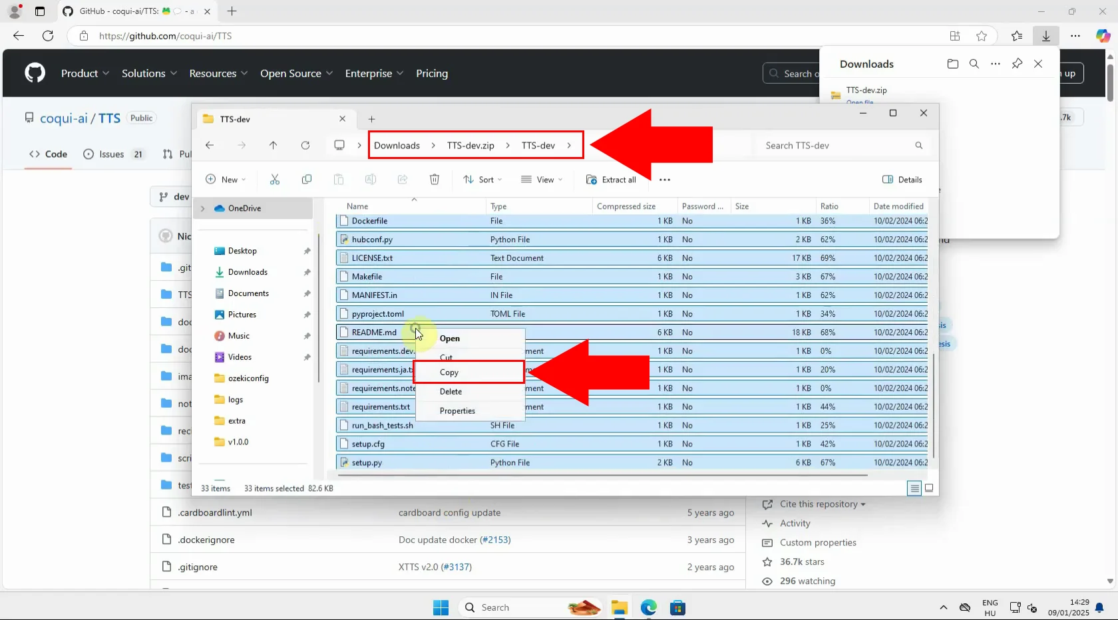This screenshot has width=1118, height=620.
Task: Select the LICENSE.txt file row
Action: [632, 258]
